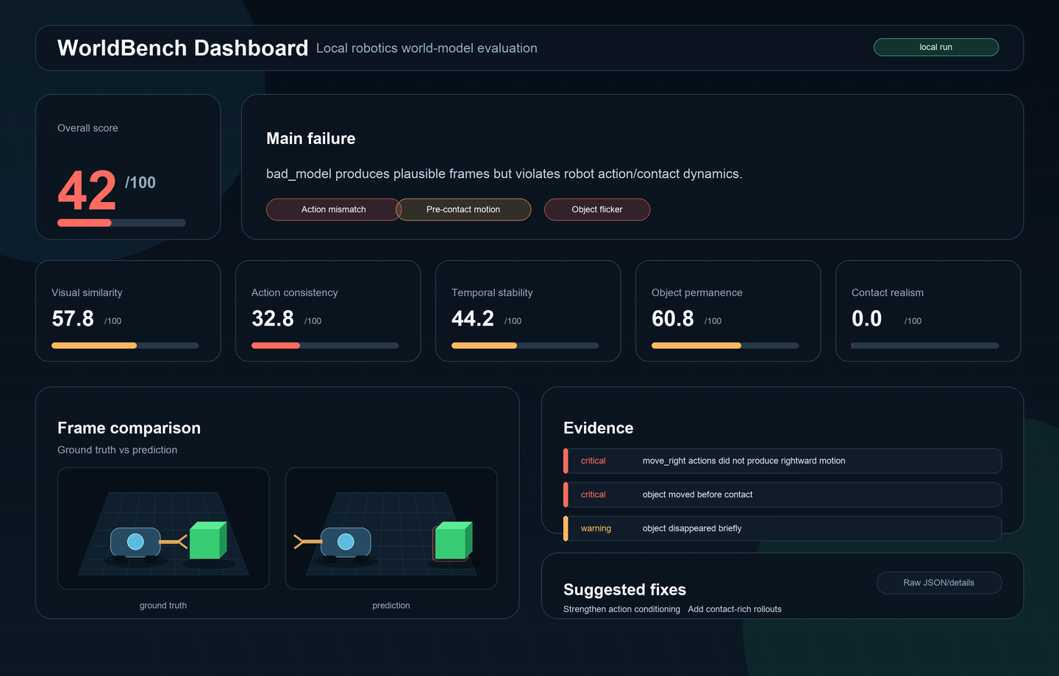Click the Main failure heading
Screen dimensions: 1059x676
pos(310,139)
